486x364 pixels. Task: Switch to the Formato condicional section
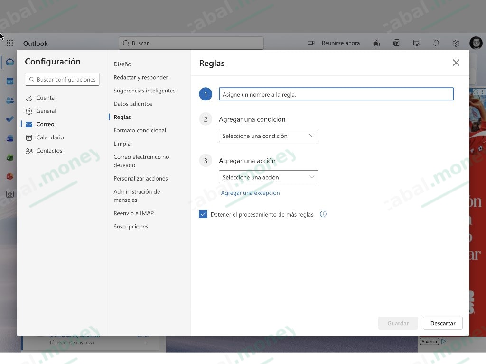[140, 130]
